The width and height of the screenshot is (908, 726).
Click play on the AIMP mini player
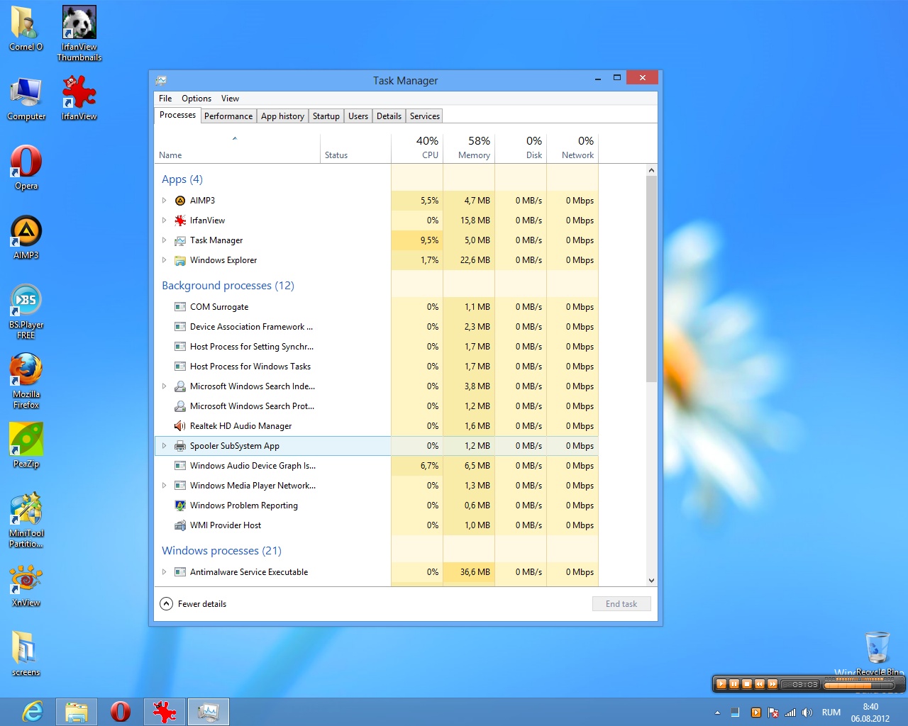tap(721, 684)
